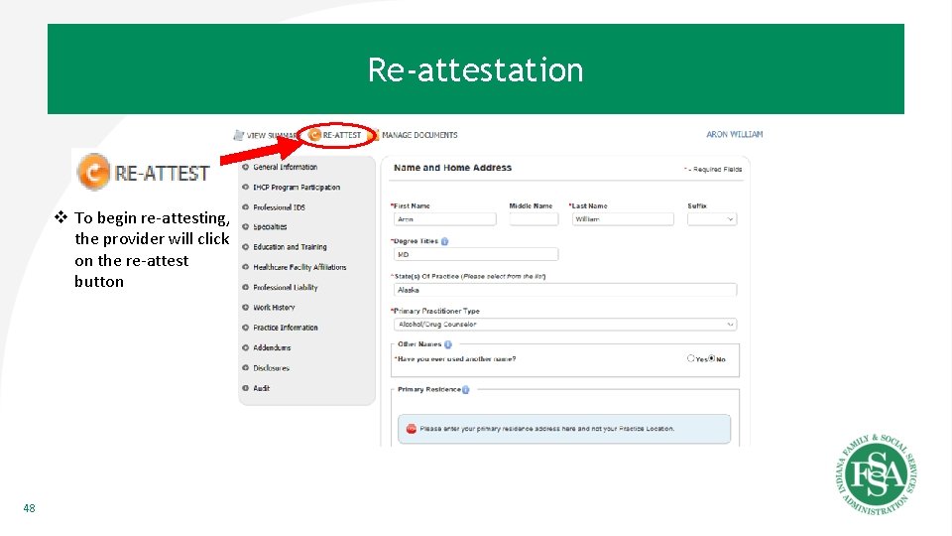Open the Work History section
Screen dimensions: 952x536
point(274,308)
